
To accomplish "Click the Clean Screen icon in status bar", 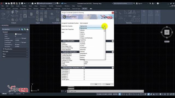I will [x=171, y=94].
